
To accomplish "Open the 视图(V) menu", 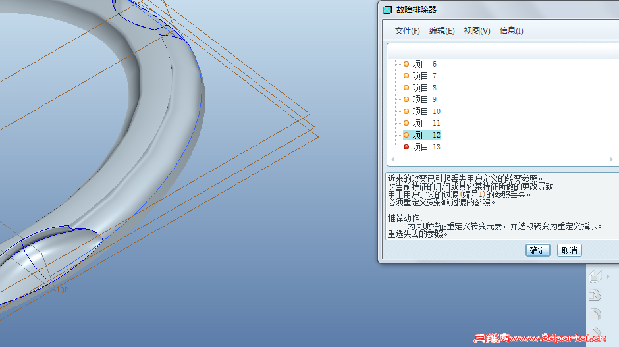I will [477, 31].
